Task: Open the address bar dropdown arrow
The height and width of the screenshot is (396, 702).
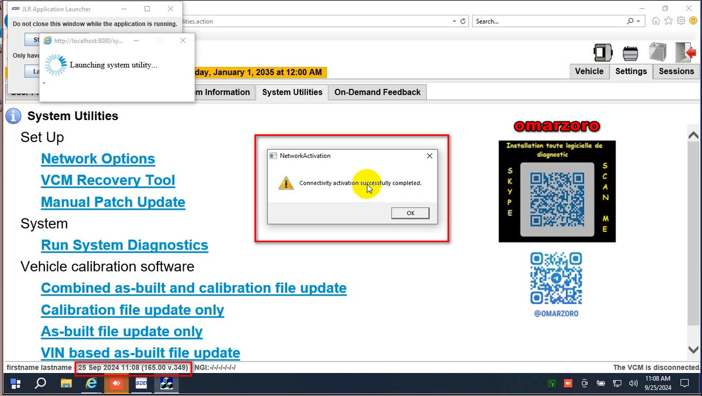Action: point(454,21)
